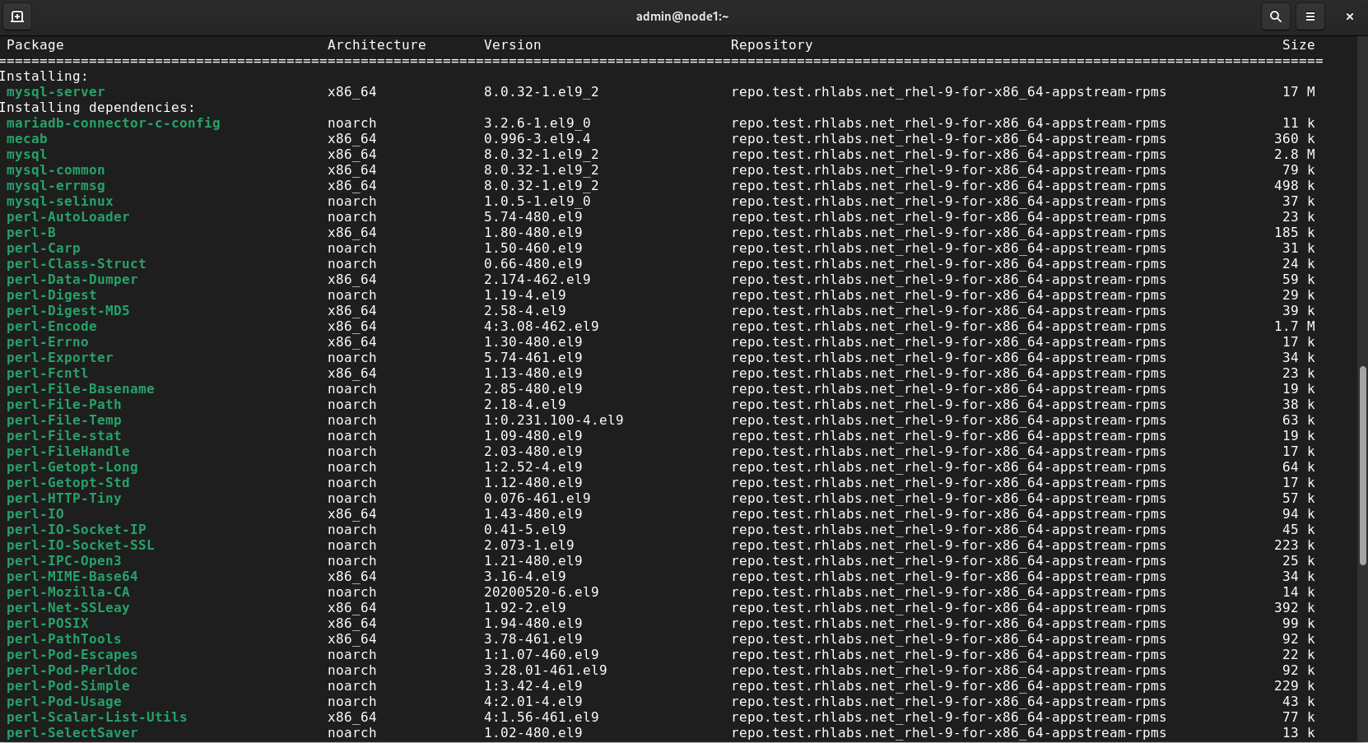The image size is (1368, 743).
Task: Click the perl-IO-Socket-SSL package name
Action: (81, 546)
